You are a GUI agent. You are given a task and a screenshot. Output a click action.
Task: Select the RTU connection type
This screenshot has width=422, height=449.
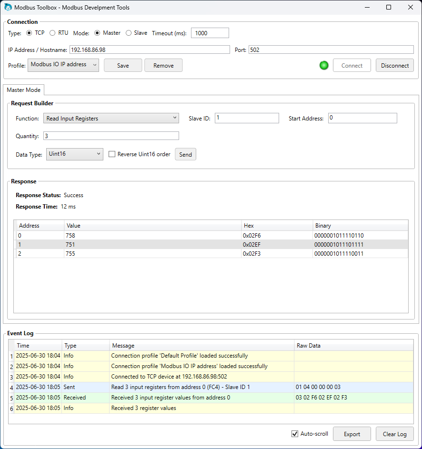pyautogui.click(x=52, y=33)
